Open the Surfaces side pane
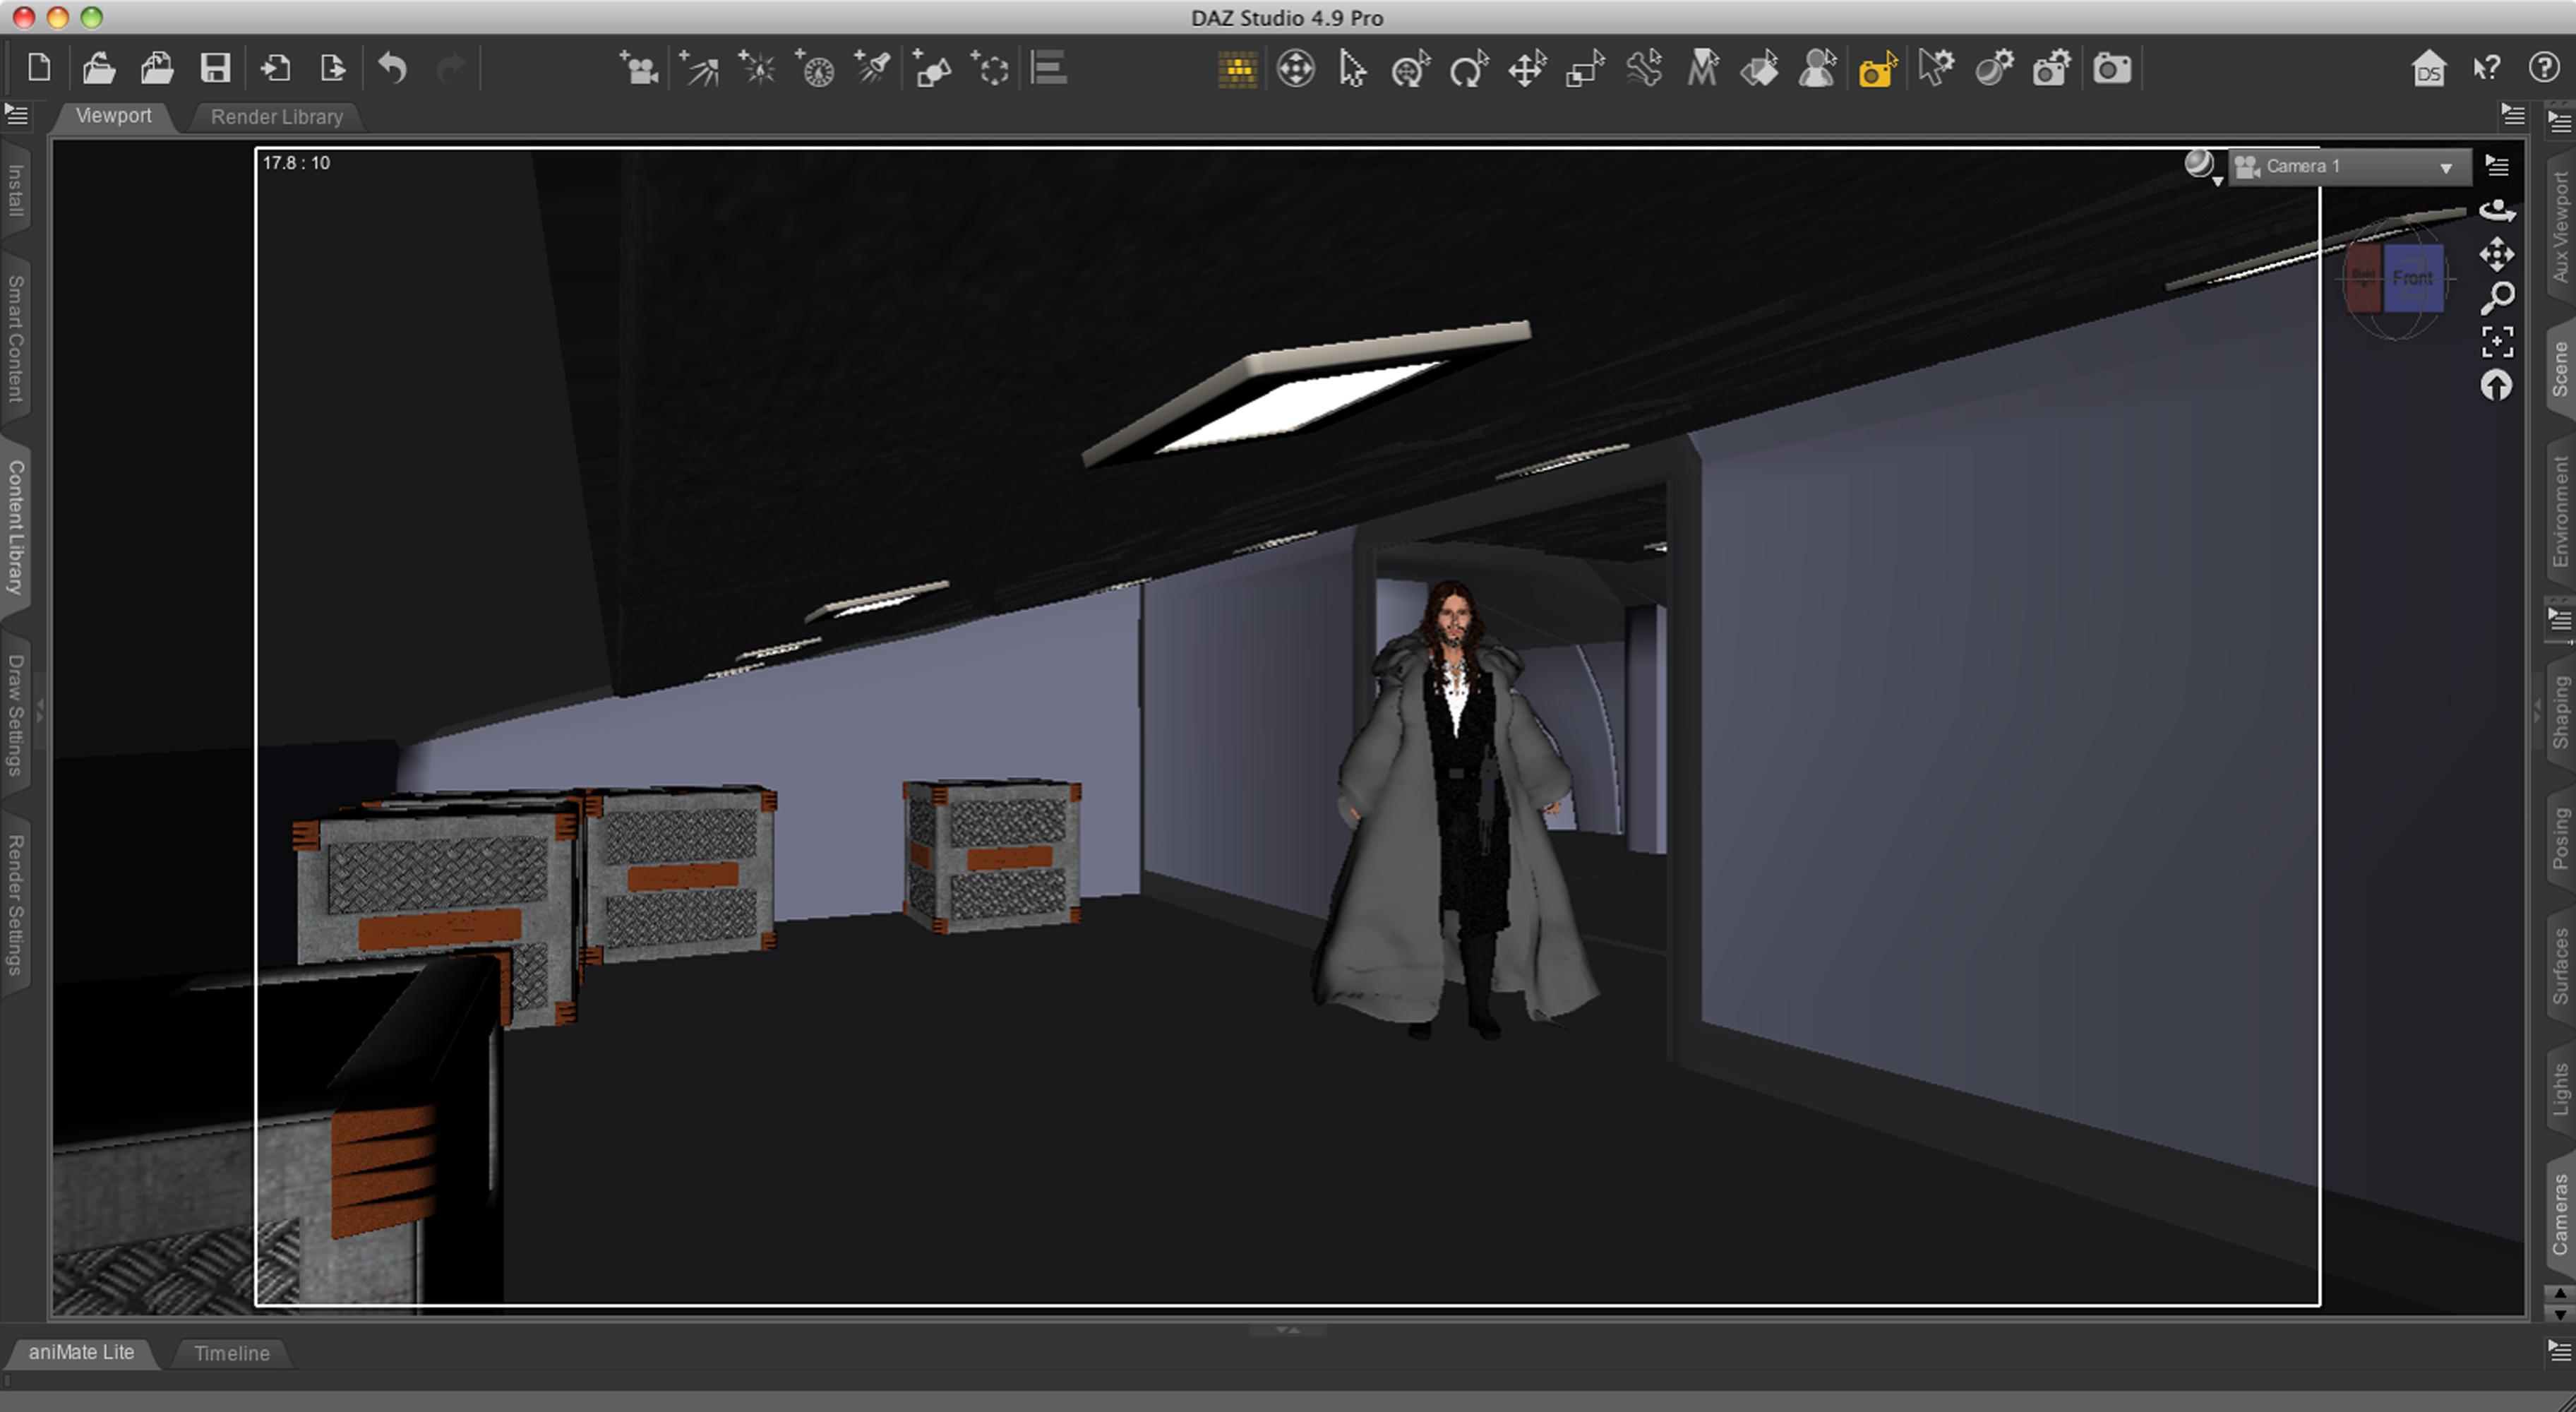The width and height of the screenshot is (2576, 1412). click(x=2560, y=965)
